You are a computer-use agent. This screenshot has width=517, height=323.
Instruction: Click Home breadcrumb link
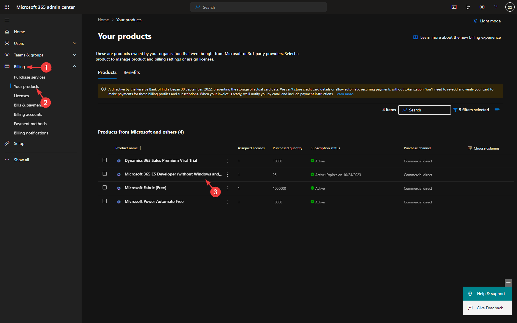(103, 20)
